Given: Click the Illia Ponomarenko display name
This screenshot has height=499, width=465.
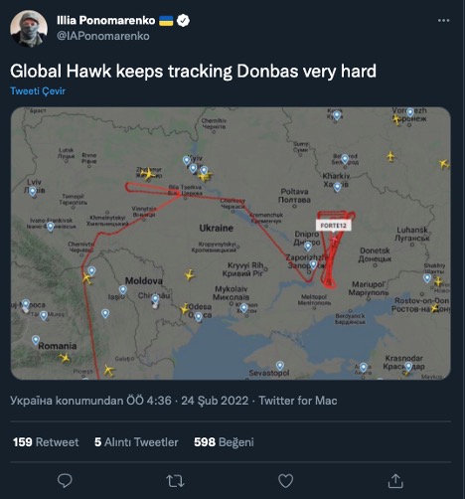Looking at the screenshot, I should coord(106,21).
